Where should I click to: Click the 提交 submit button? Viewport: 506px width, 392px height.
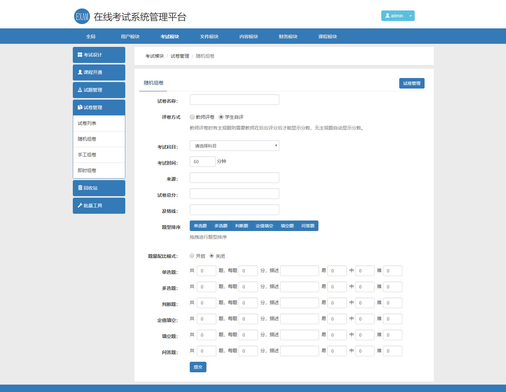click(198, 367)
